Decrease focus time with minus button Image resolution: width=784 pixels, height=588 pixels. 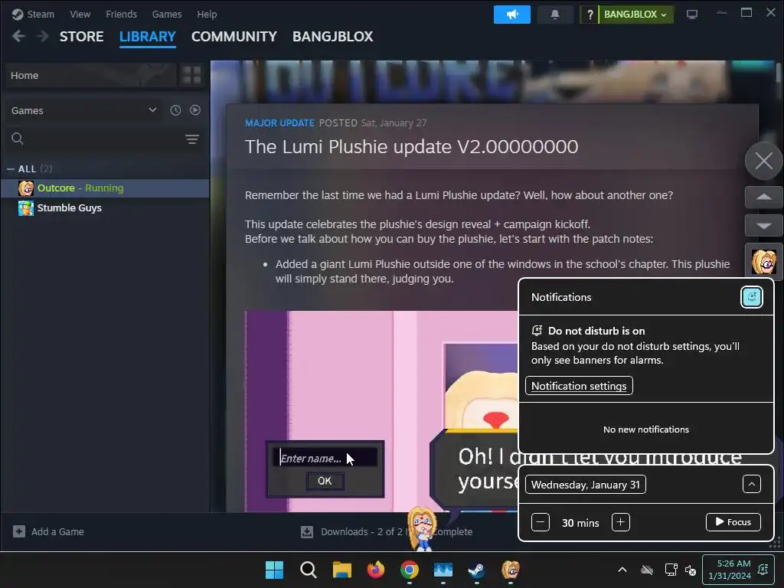pyautogui.click(x=540, y=522)
